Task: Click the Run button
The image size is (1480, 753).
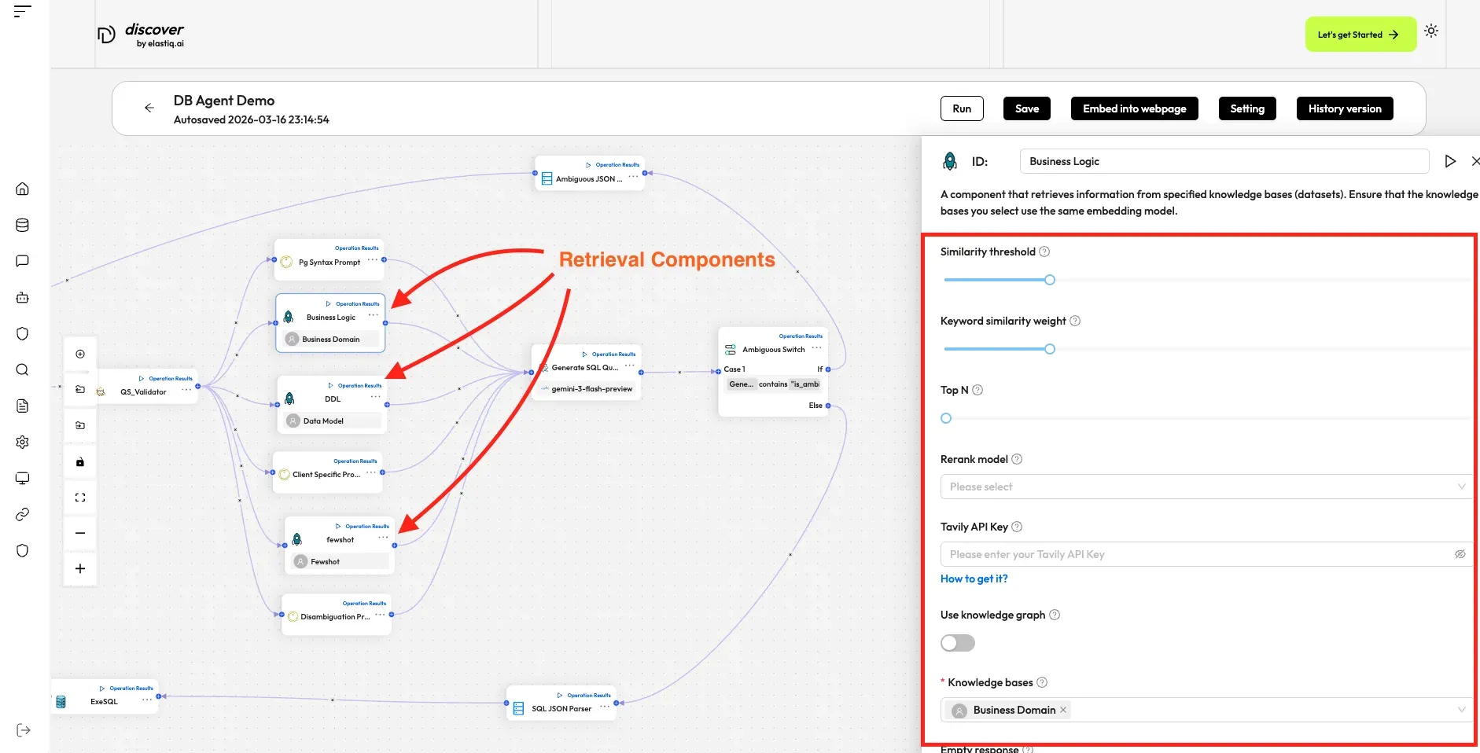Action: 961,108
